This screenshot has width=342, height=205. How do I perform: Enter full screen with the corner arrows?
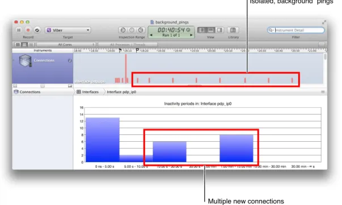click(324, 22)
